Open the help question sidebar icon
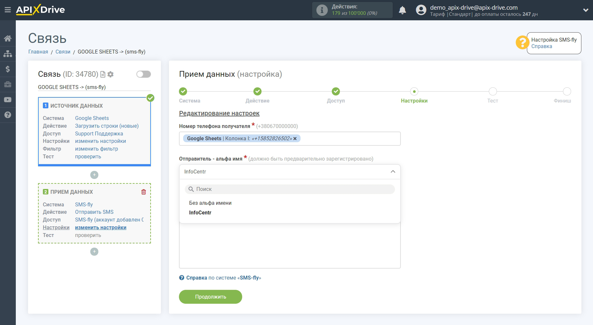Viewport: 593px width, 325px height. 8,115
